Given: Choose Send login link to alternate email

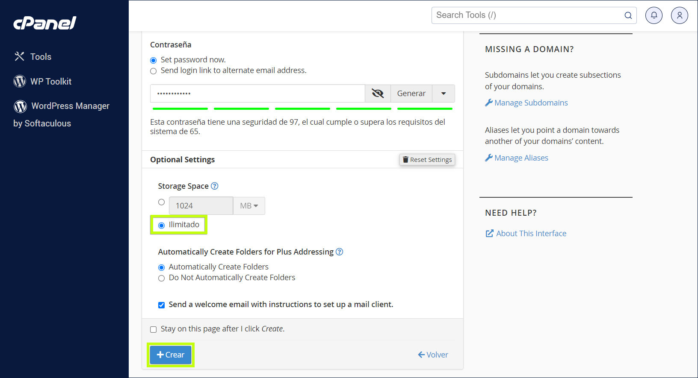Looking at the screenshot, I should (154, 71).
